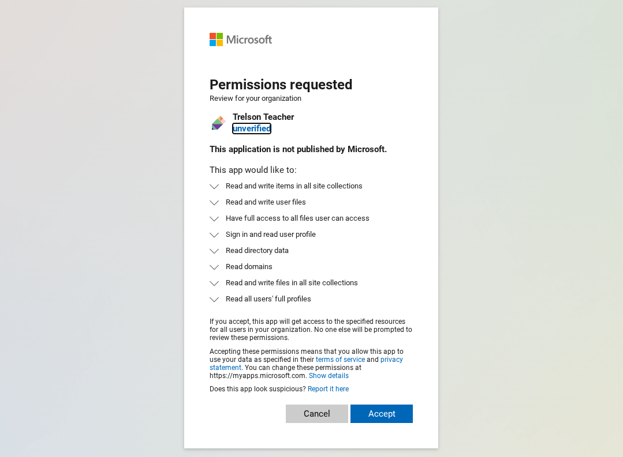Open the privacy statement link

(225, 367)
